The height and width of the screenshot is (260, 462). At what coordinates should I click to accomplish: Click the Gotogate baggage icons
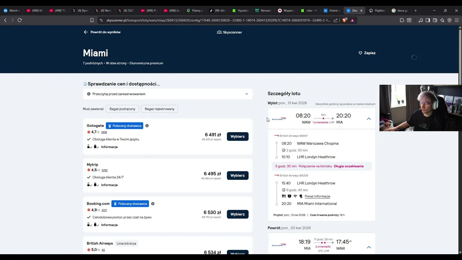[93, 147]
